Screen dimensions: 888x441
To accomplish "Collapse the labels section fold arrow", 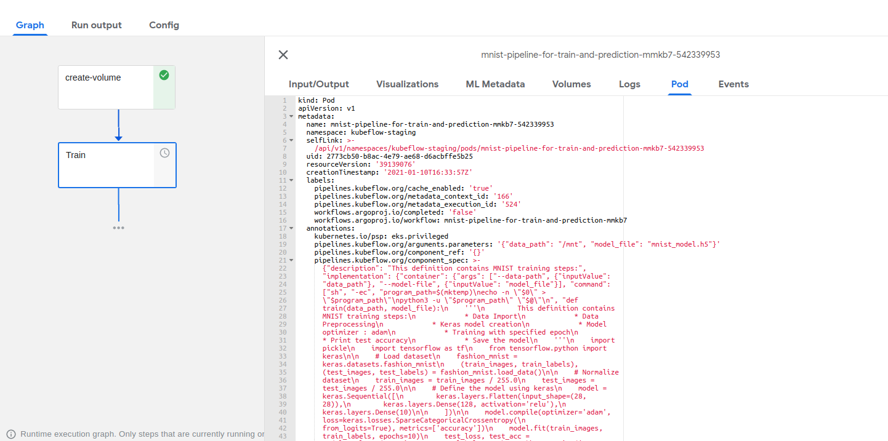I will (x=291, y=180).
